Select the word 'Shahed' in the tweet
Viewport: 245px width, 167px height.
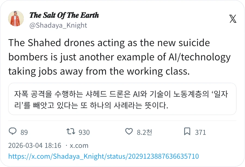point(44,42)
